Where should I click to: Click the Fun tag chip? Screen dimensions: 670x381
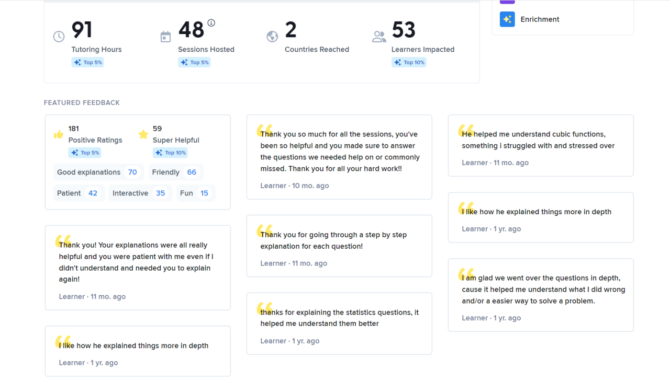click(195, 193)
